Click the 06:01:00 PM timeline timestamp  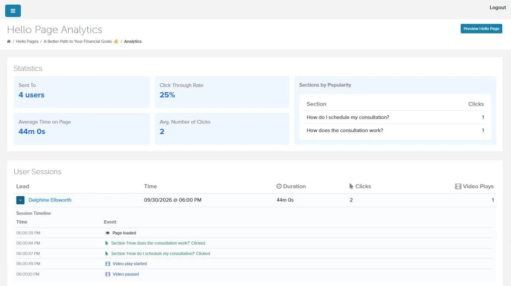[x=28, y=274]
